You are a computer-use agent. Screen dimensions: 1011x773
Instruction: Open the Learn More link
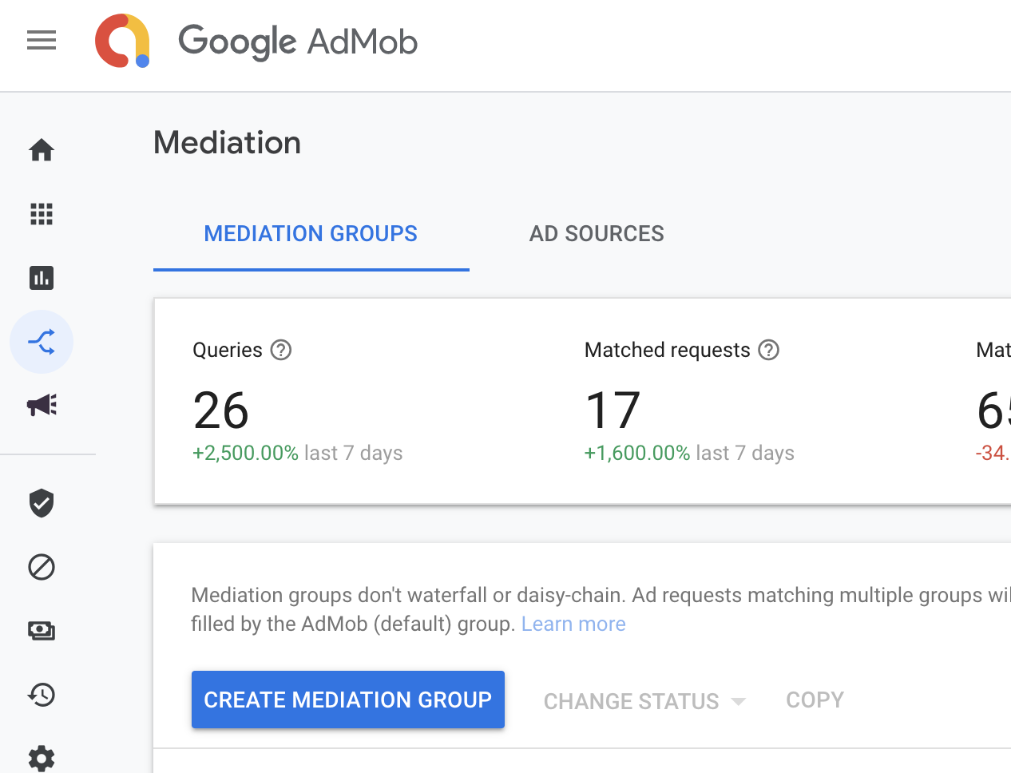573,624
